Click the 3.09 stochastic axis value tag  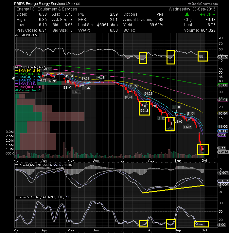222,224
